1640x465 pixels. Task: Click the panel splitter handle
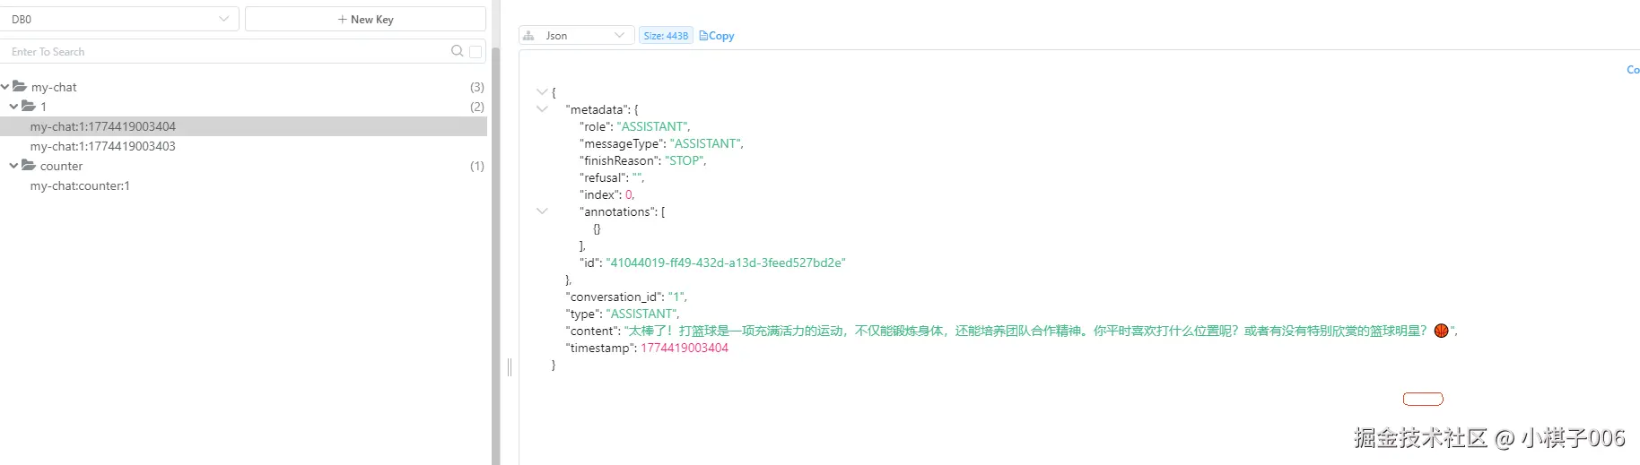tap(510, 367)
